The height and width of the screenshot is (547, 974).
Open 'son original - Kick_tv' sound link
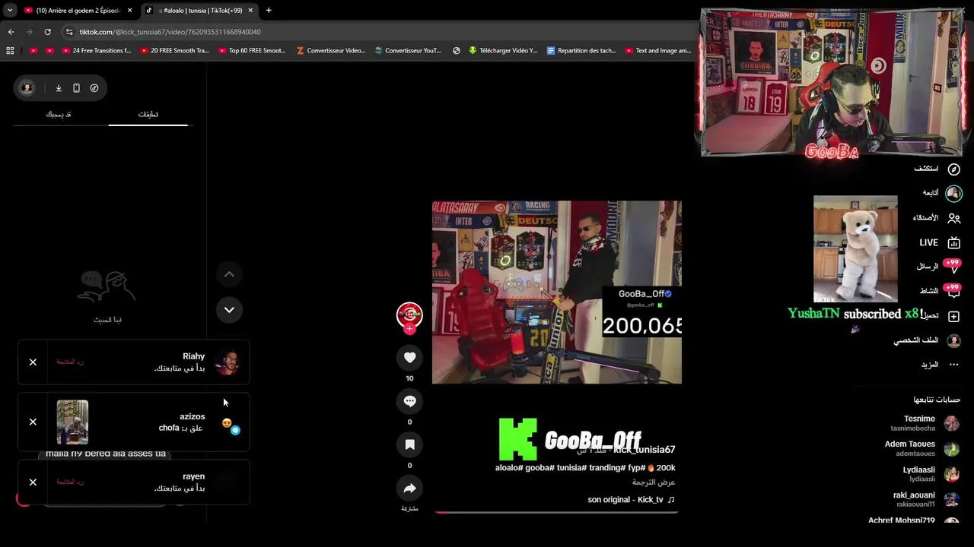[x=631, y=500]
